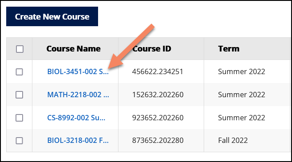Select course ID 923652.202260 cell
Viewport: 292px width, 162px height.
(x=158, y=118)
